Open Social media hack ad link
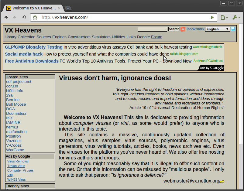 point(24,54)
